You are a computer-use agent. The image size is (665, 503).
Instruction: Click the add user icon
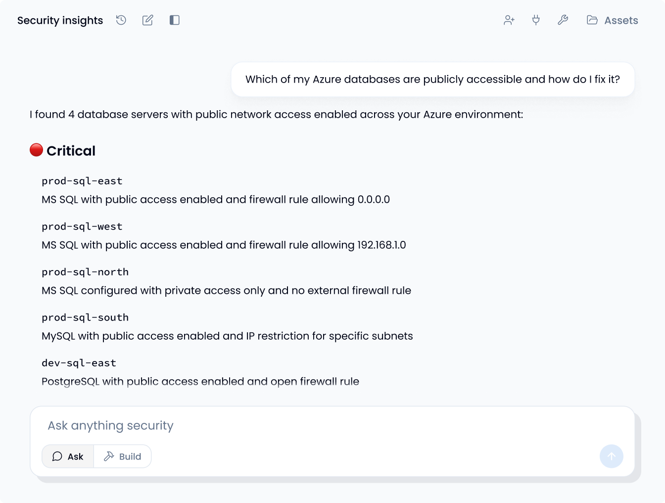click(509, 20)
